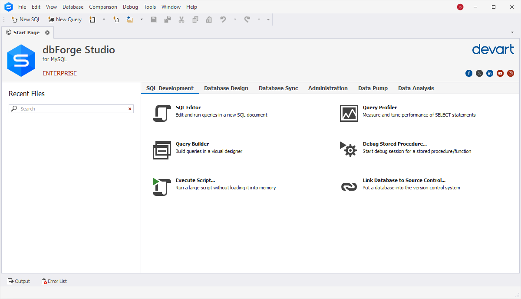Click the Link Database chain icon
Image resolution: width=521 pixels, height=299 pixels.
coord(349,186)
